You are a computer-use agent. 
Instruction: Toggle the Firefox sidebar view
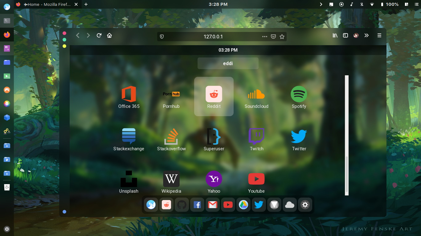345,36
